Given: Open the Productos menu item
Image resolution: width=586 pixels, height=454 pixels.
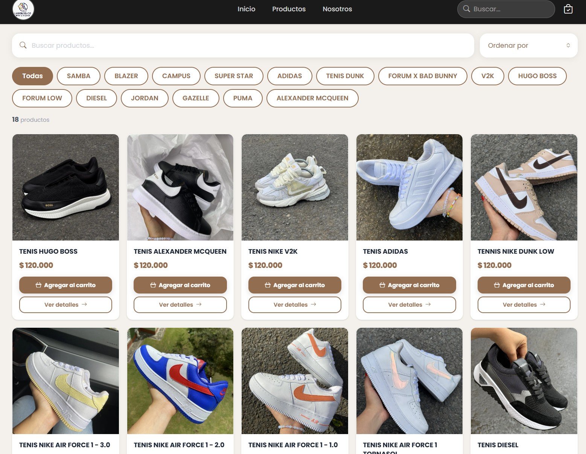Looking at the screenshot, I should (x=289, y=9).
